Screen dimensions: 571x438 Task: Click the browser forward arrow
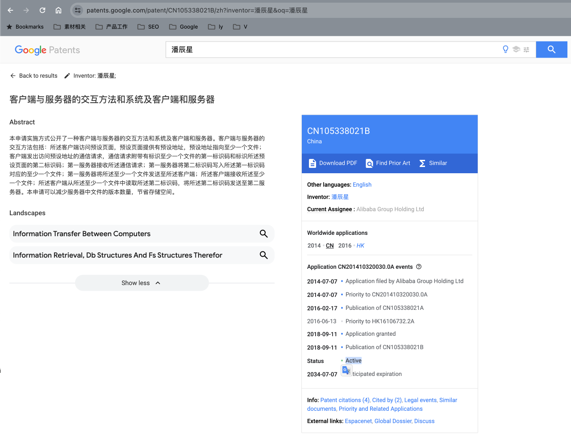tap(26, 10)
